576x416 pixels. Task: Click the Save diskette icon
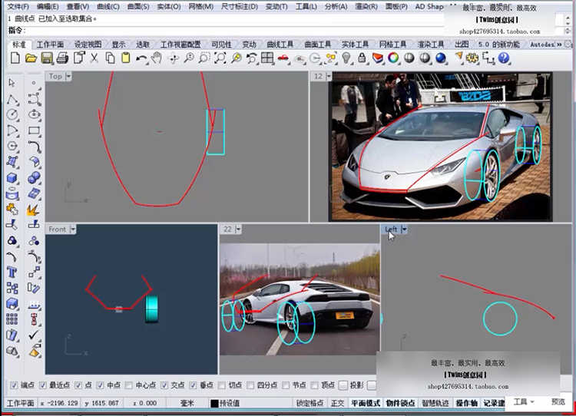click(47, 58)
